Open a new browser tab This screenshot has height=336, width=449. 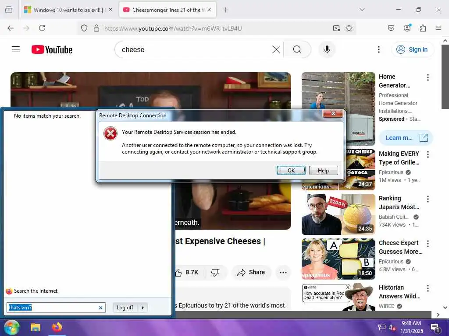click(x=226, y=10)
